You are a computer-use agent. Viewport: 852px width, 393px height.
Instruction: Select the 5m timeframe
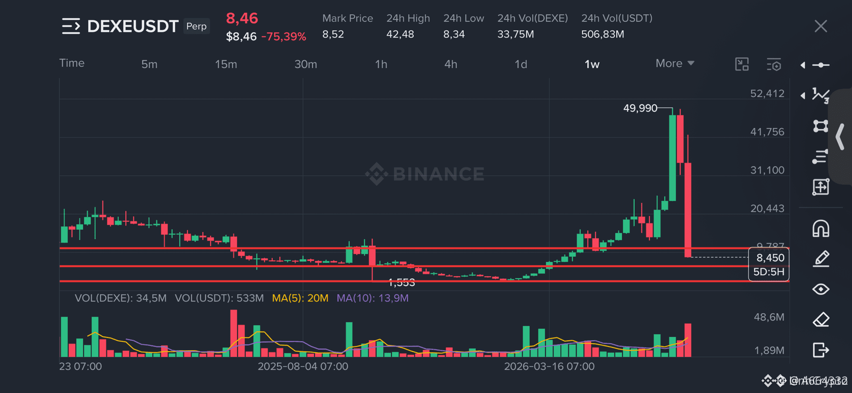[x=149, y=64]
